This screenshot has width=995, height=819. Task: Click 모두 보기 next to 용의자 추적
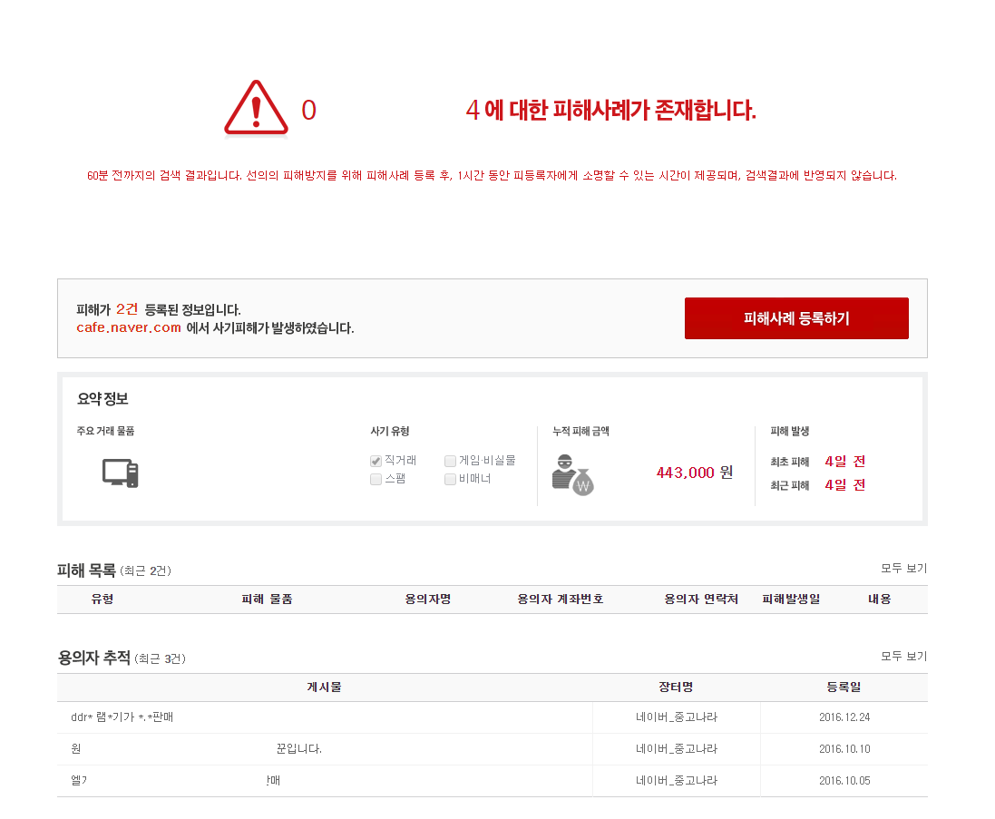coord(903,656)
